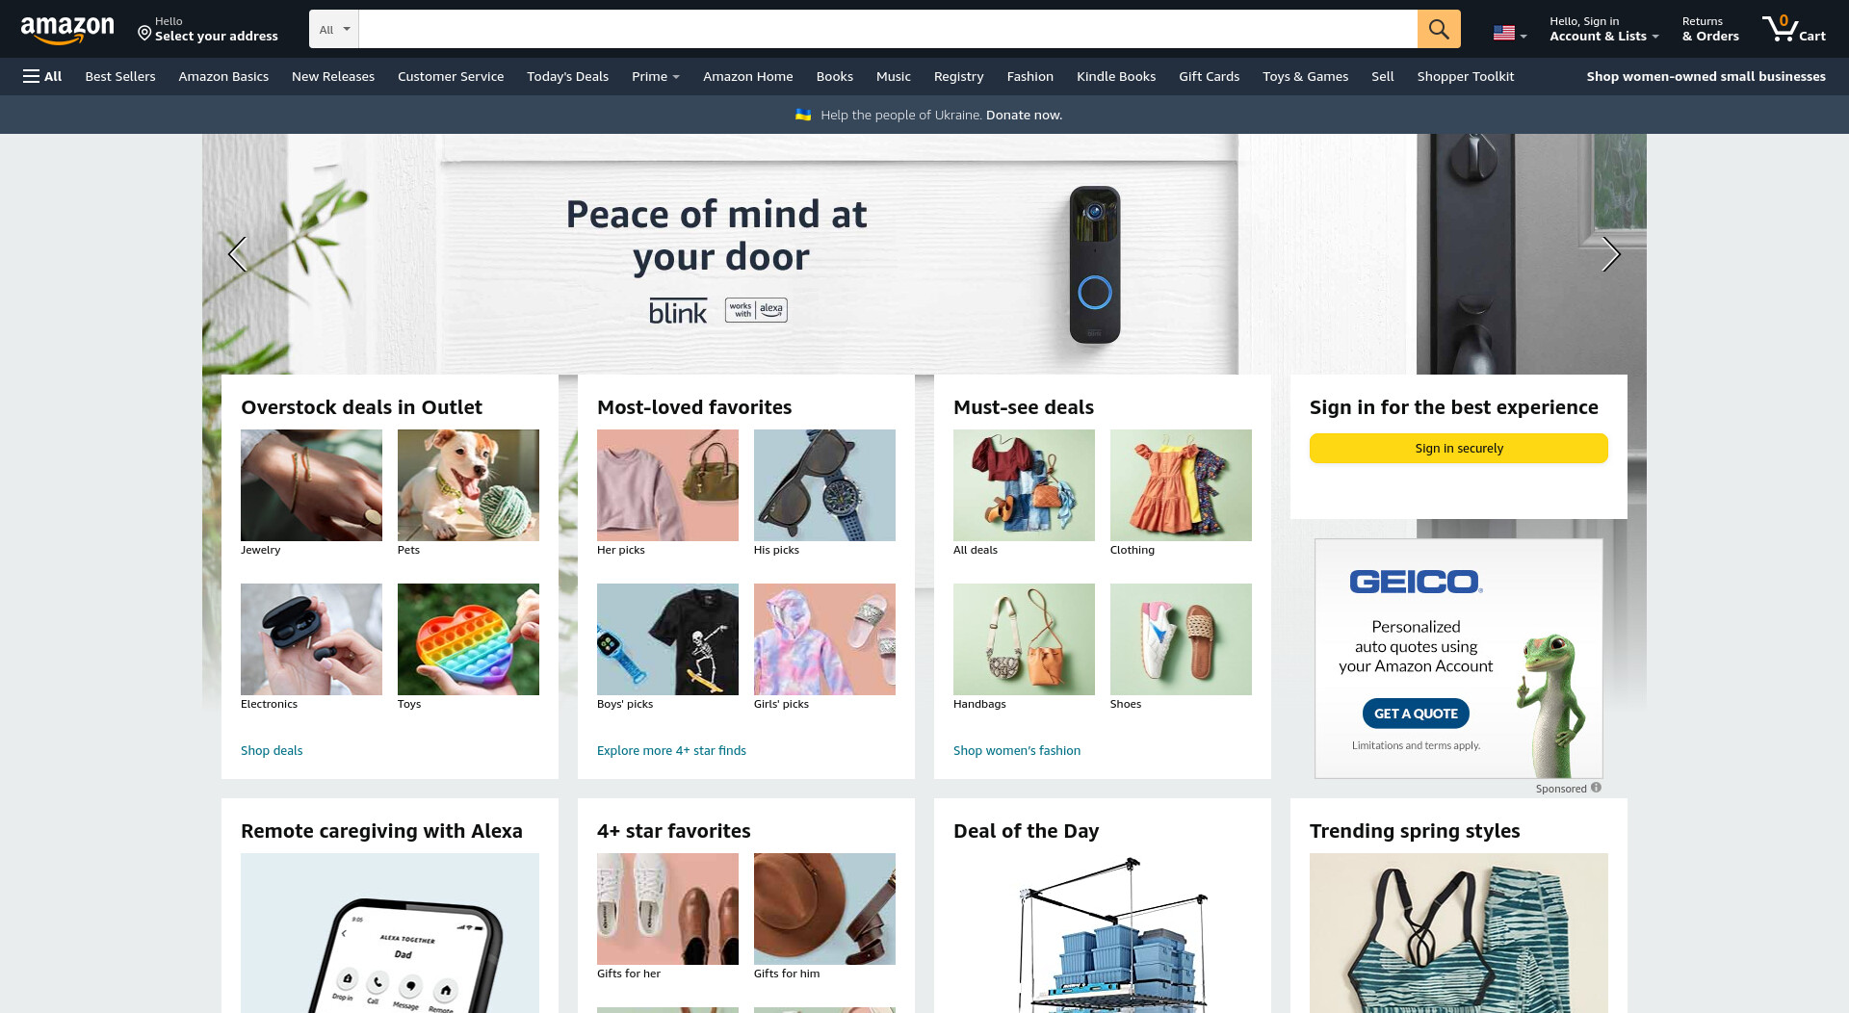
Task: Click the Amazon logo
Action: pyautogui.click(x=67, y=30)
